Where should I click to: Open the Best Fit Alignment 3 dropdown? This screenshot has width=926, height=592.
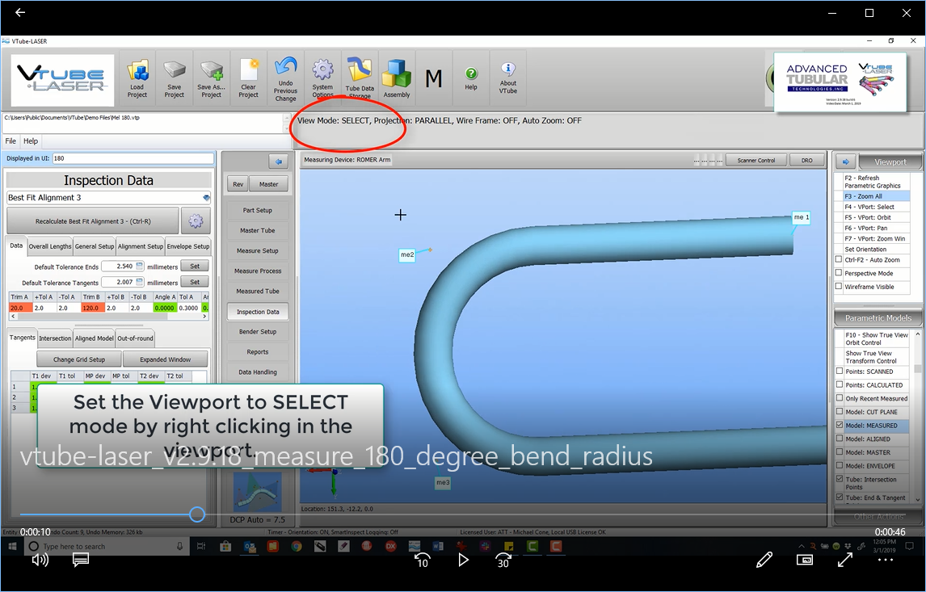tap(206, 198)
